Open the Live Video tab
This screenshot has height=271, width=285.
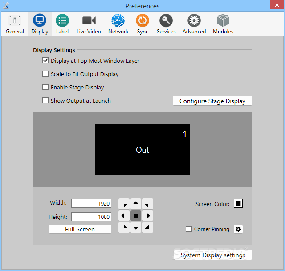(89, 24)
